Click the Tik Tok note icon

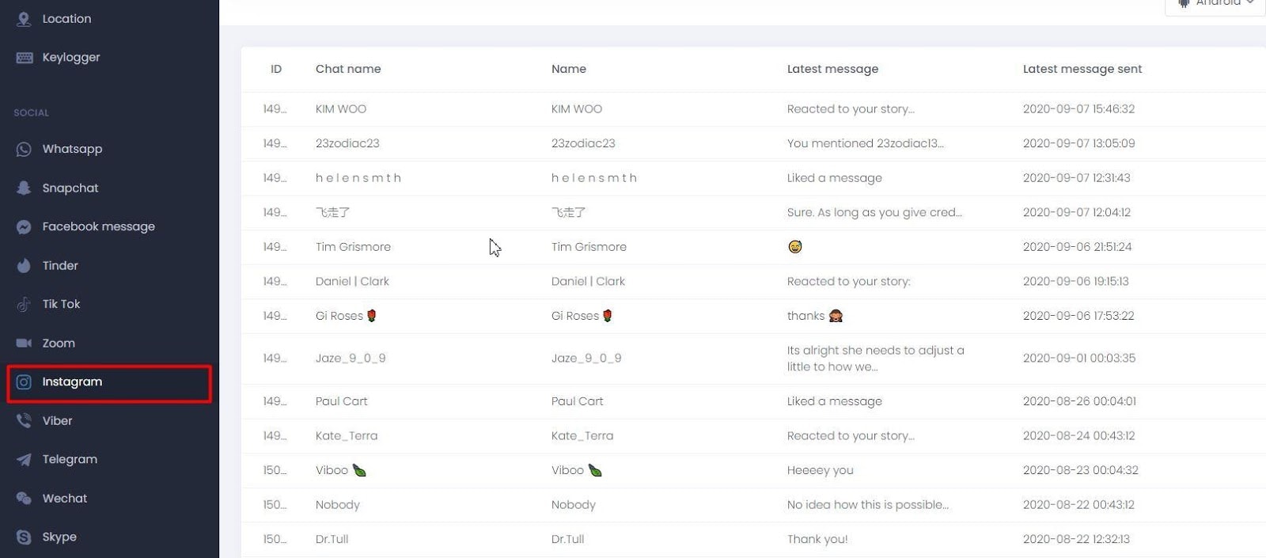pos(24,305)
